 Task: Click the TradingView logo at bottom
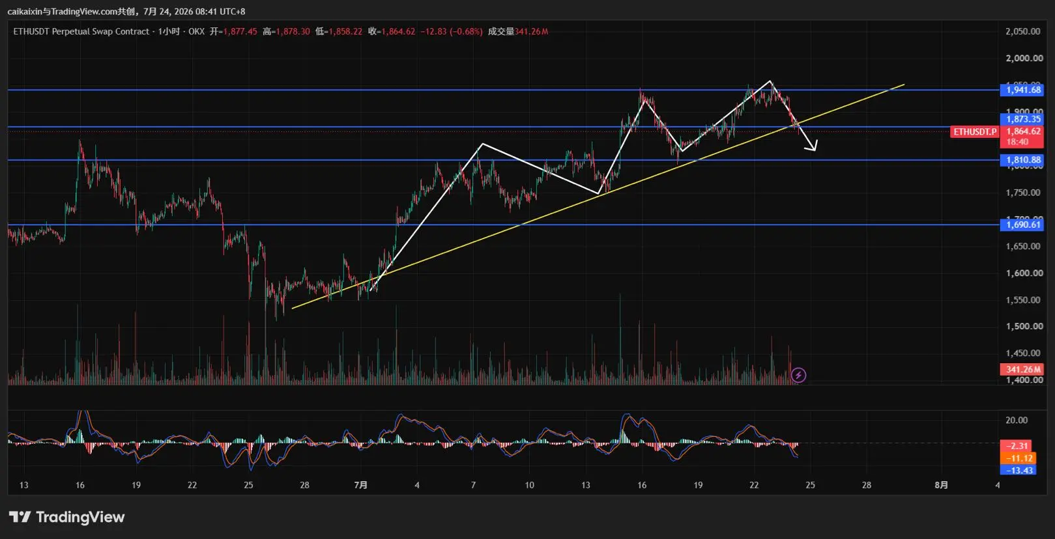[x=66, y=517]
